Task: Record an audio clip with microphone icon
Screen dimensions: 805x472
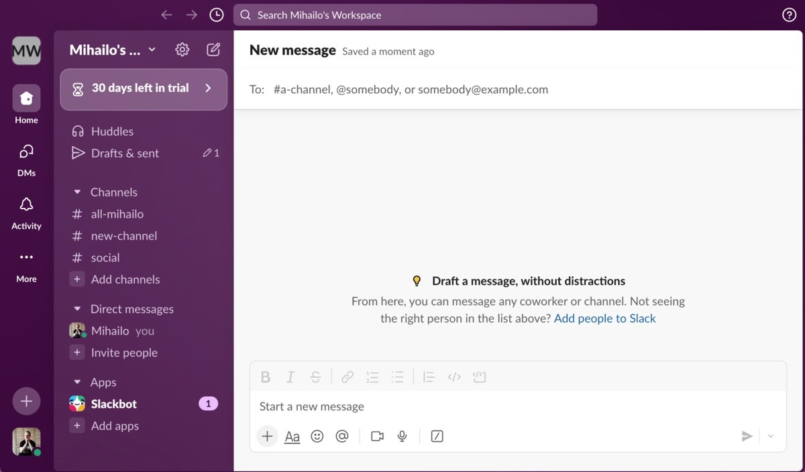Action: (x=402, y=436)
